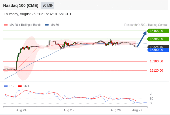170x115 pixels.
Task: Click the 15300.00 blue pivot label
Action: click(x=158, y=50)
